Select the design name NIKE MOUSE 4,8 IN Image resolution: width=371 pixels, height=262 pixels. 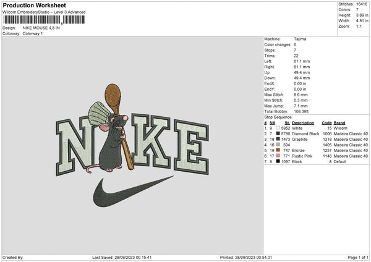[x=41, y=28]
